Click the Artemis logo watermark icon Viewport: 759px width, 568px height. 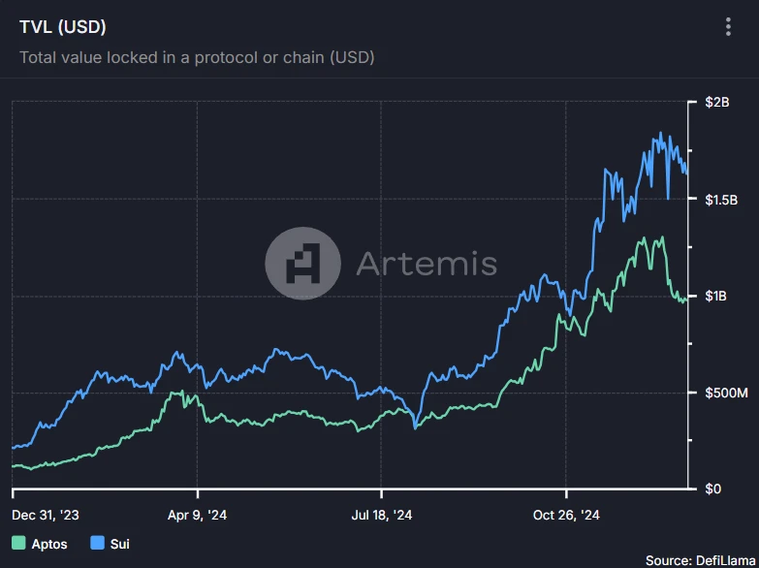click(x=300, y=263)
